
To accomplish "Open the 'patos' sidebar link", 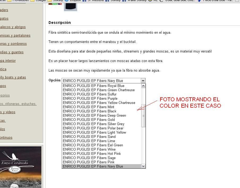I will (4, 19).
